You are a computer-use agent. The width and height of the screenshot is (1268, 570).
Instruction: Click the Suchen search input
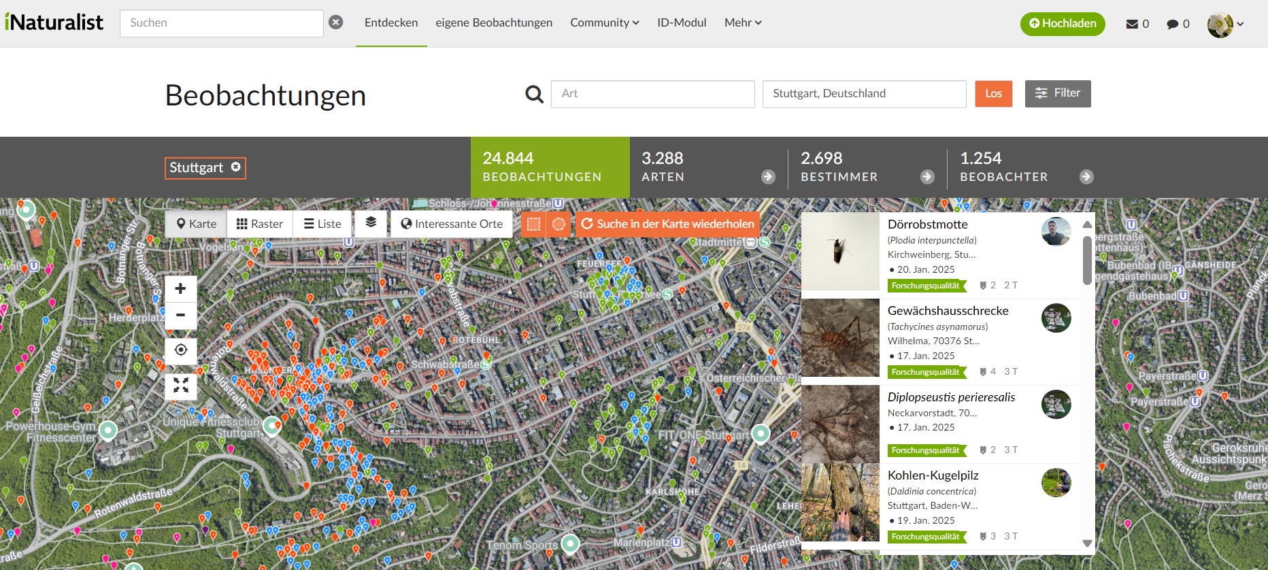pos(222,23)
